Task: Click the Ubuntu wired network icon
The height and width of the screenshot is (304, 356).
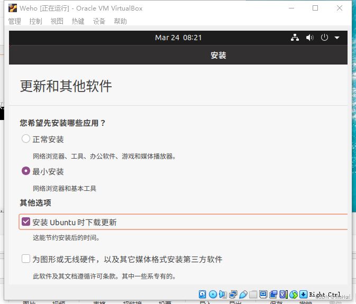Action: 295,38
